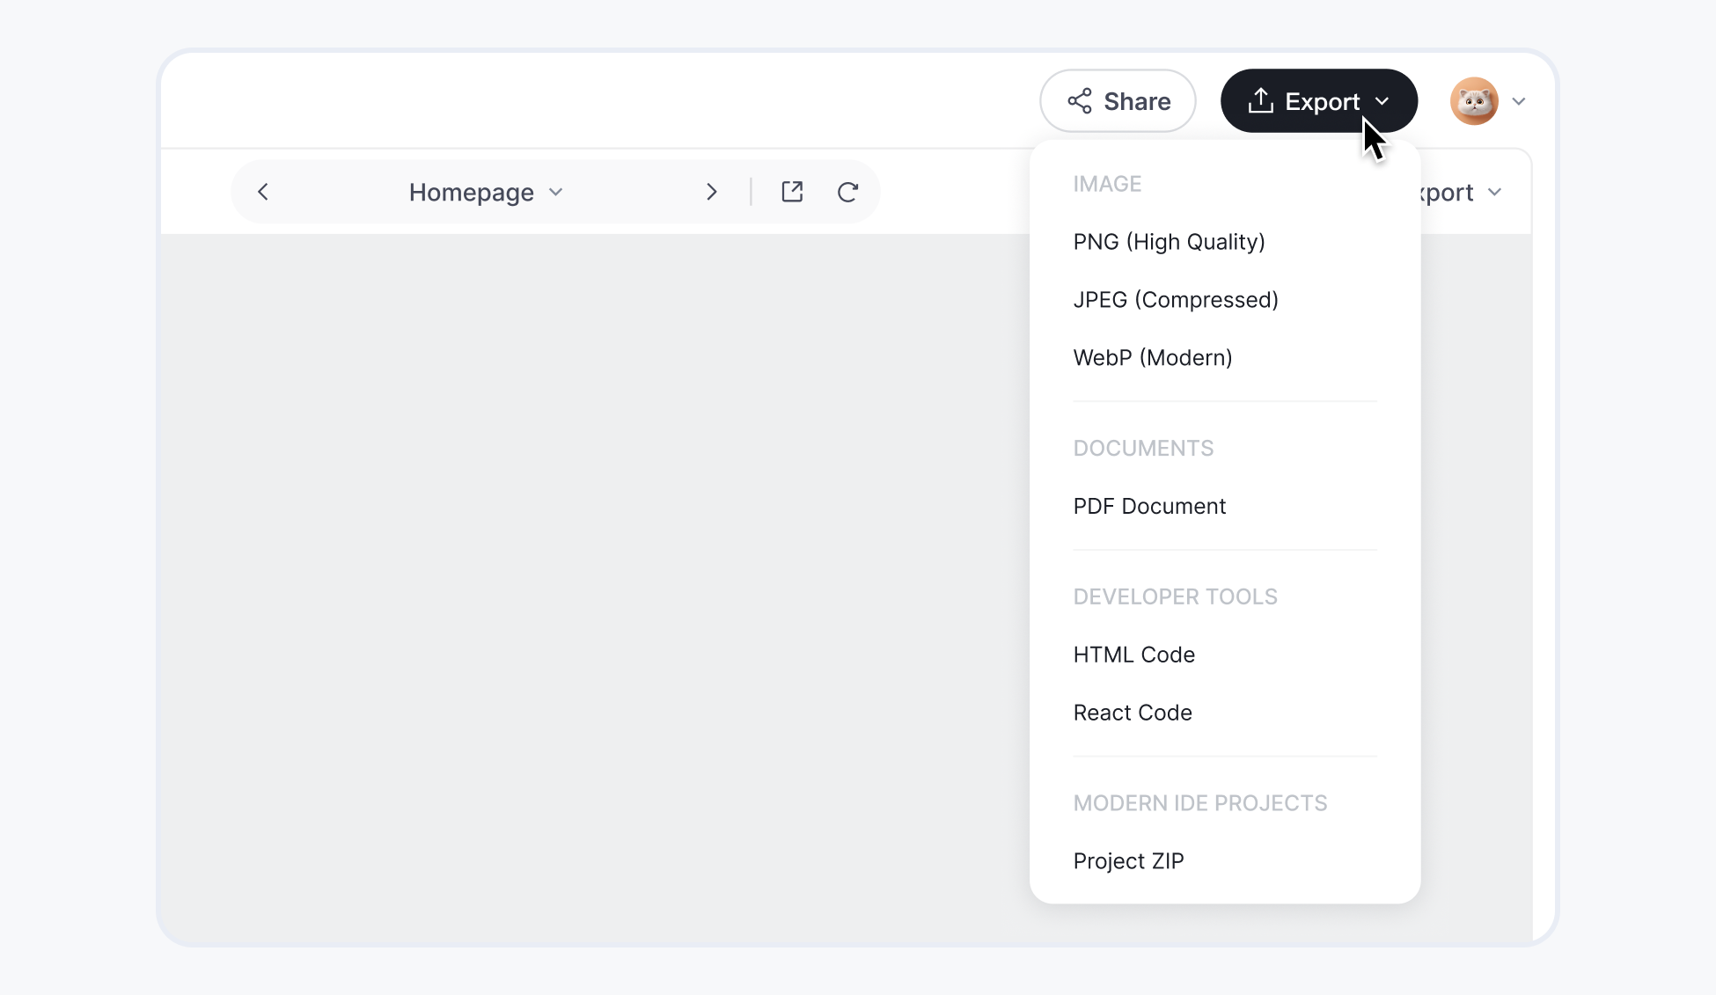The image size is (1716, 995).
Task: Collapse the Export dropdown chevron
Action: 1382,101
